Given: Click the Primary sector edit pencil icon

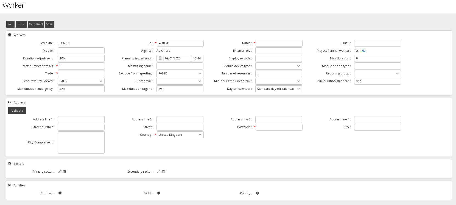Looking at the screenshot, I should tap(60, 172).
